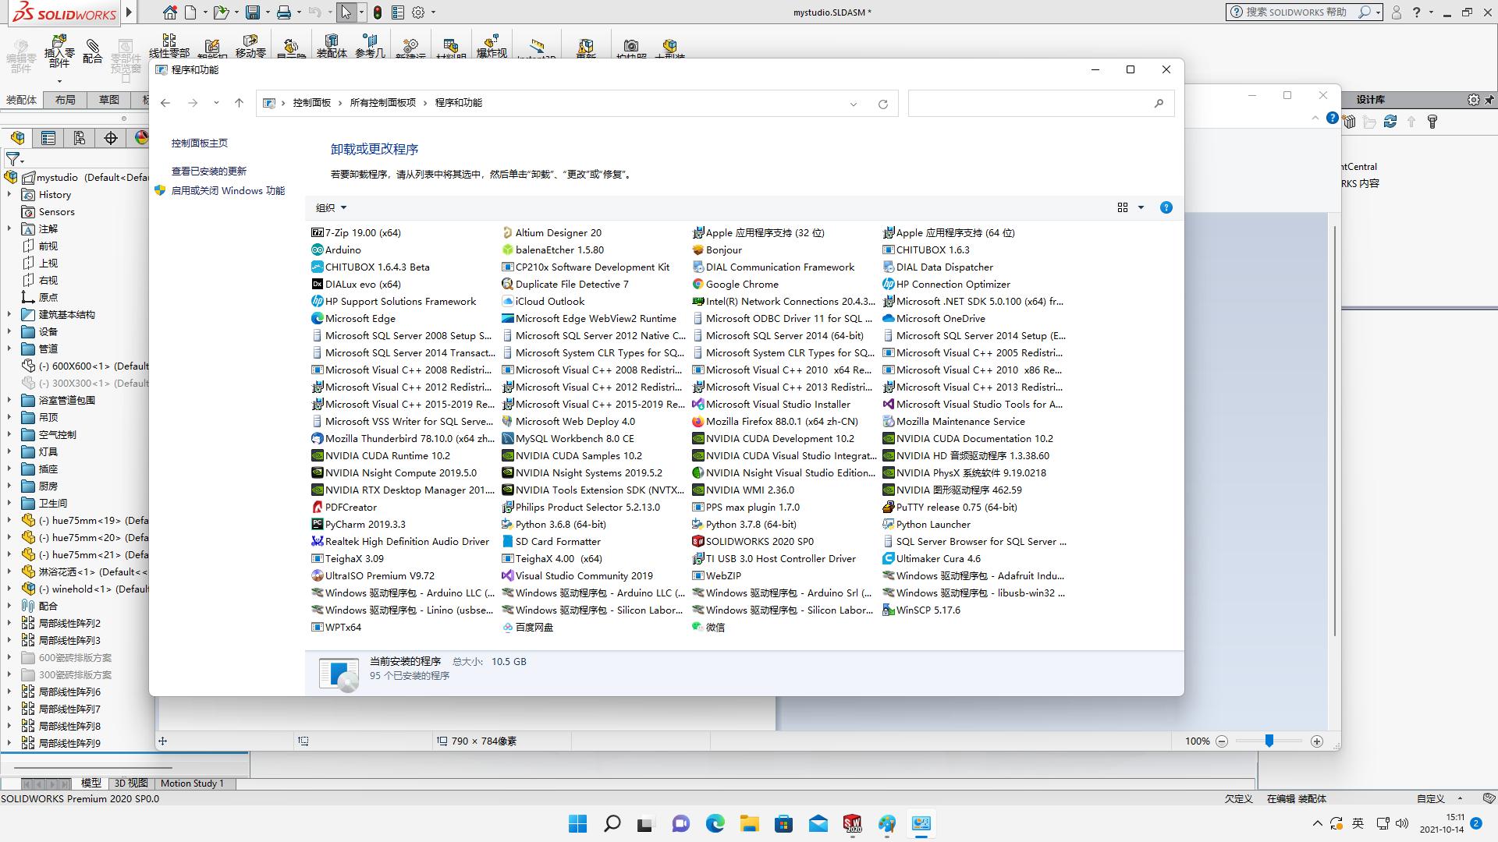Go up one level in Control Panel navigation
1498x842 pixels.
[239, 103]
